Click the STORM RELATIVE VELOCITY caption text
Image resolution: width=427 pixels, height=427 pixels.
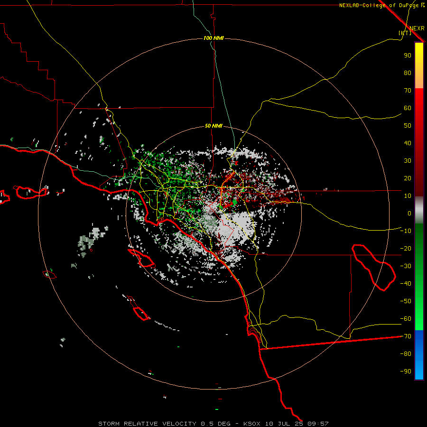coord(147,424)
